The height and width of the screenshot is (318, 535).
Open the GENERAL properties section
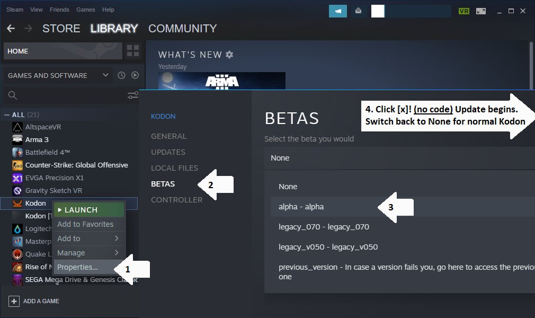(x=169, y=136)
